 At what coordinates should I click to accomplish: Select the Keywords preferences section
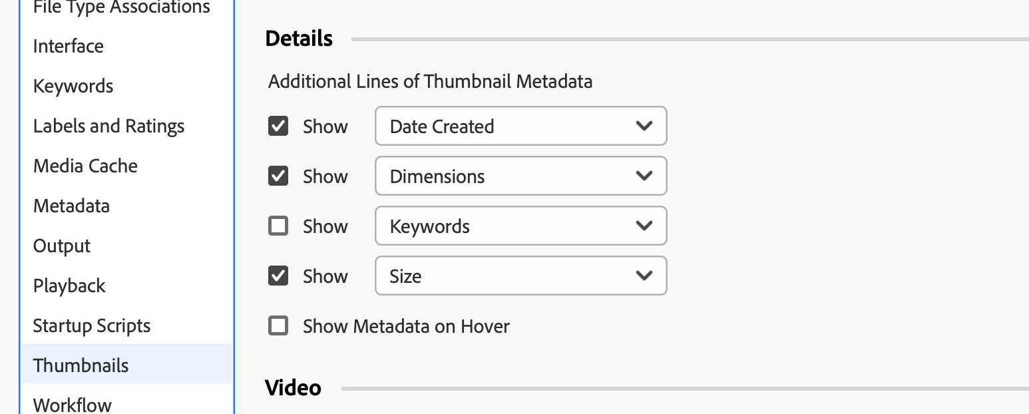coord(73,85)
